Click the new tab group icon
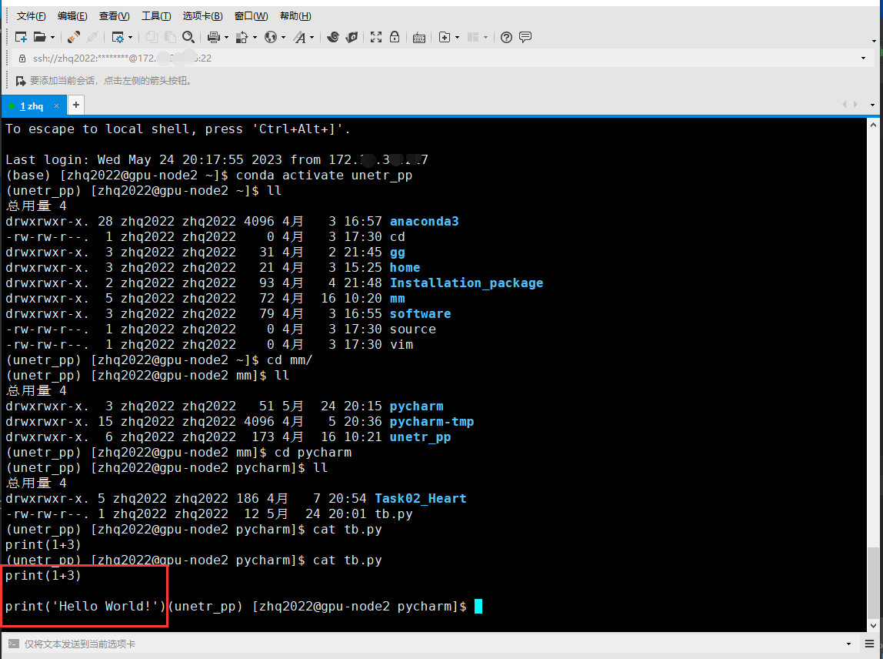 (x=445, y=37)
